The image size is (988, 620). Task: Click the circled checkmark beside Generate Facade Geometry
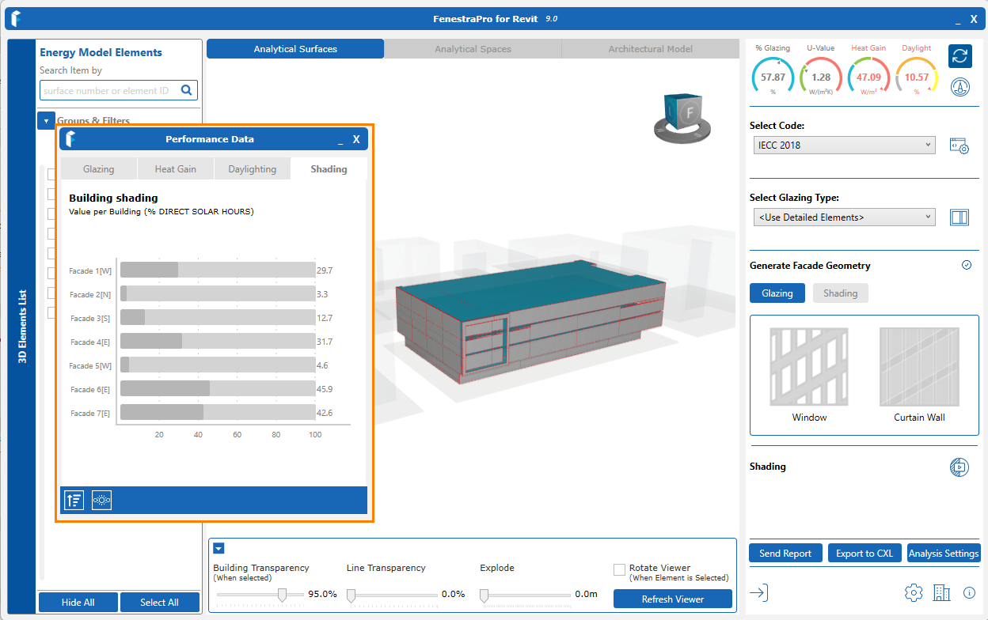967,266
